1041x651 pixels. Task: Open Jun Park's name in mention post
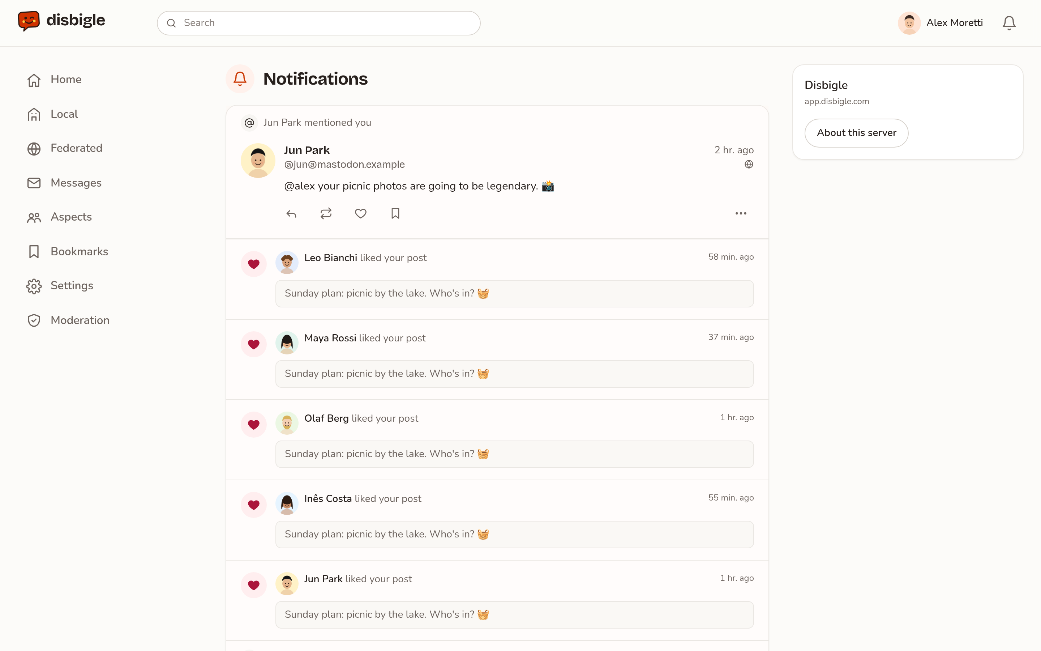pyautogui.click(x=307, y=150)
